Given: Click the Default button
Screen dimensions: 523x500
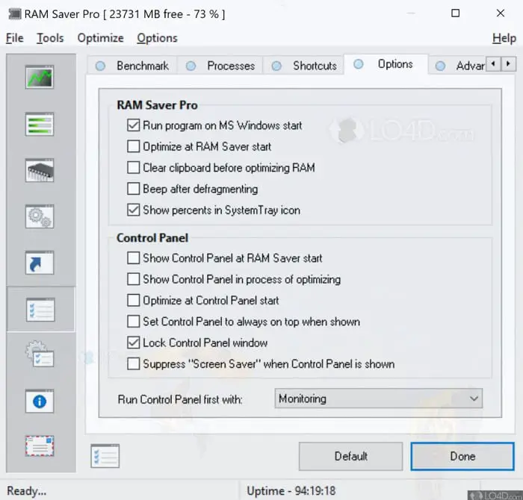Looking at the screenshot, I should point(350,457).
